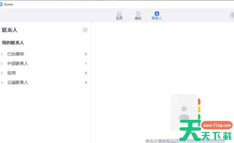This screenshot has height=143, width=234.
Task: Click the house icon above 主页
Action: coord(119,14)
